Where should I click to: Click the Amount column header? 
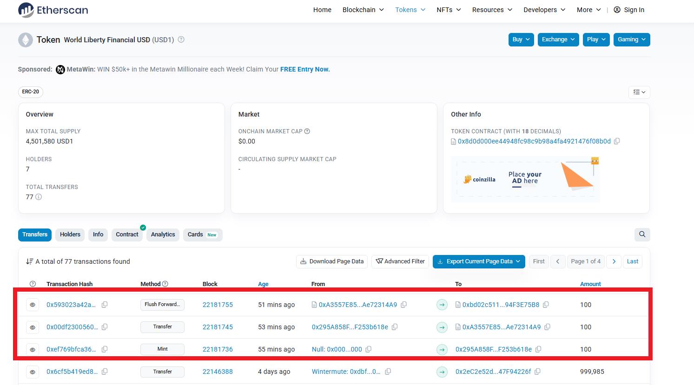tap(590, 284)
